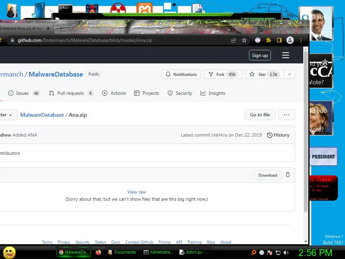Close the Ana.zip browser tab
Image resolution: width=345 pixels, height=259 pixels.
click(x=48, y=28)
